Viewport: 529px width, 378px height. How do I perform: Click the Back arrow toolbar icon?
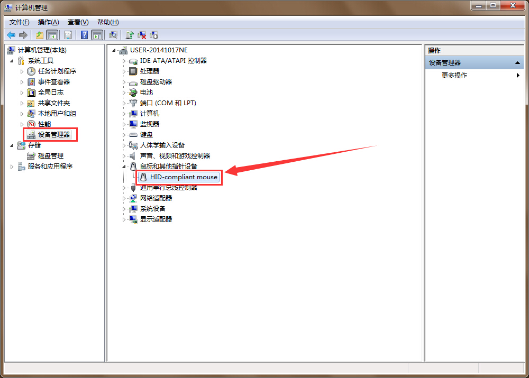click(x=11, y=35)
